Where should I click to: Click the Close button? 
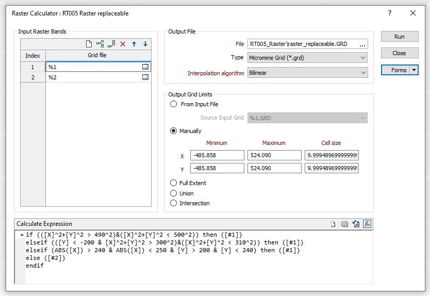(399, 53)
